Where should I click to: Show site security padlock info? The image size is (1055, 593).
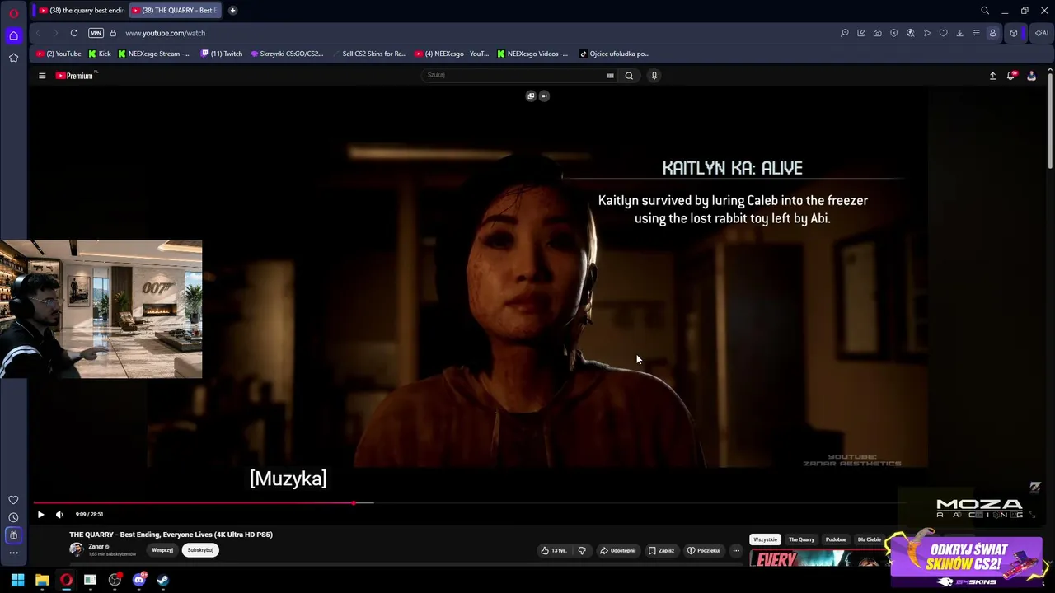point(113,33)
